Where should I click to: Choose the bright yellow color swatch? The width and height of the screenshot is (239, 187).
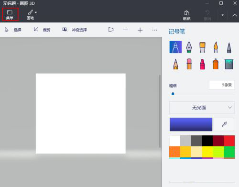pyautogui.click(x=207, y=152)
